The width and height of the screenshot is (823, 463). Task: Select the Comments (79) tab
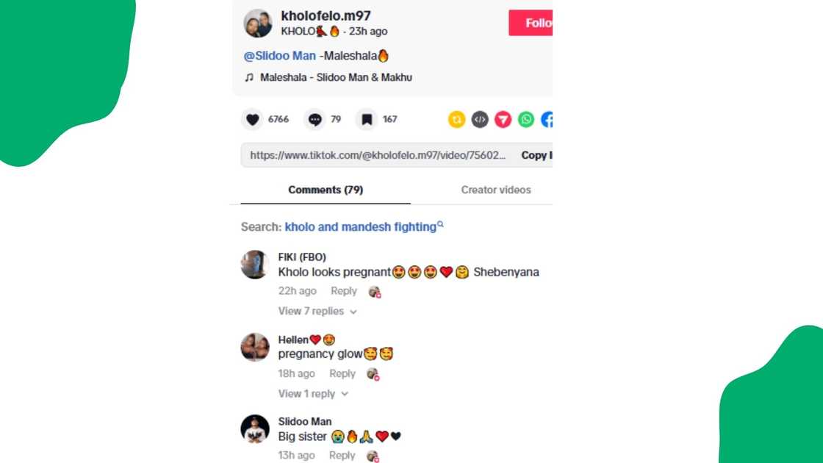point(326,190)
